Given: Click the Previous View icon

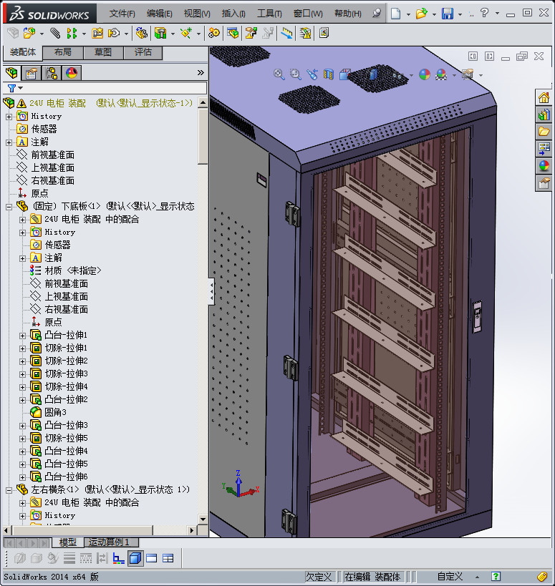Looking at the screenshot, I should tap(312, 74).
